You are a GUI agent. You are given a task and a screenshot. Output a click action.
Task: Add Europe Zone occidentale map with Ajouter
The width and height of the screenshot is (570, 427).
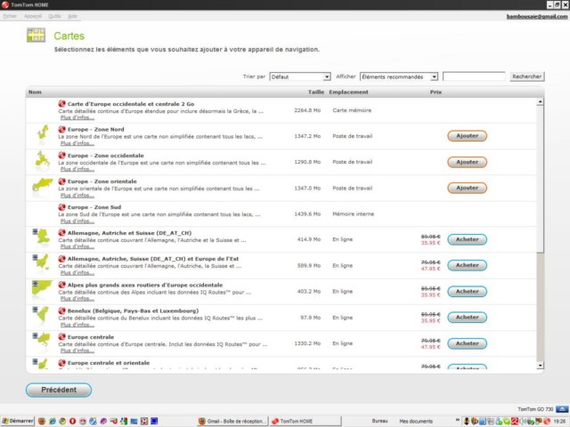pyautogui.click(x=467, y=162)
